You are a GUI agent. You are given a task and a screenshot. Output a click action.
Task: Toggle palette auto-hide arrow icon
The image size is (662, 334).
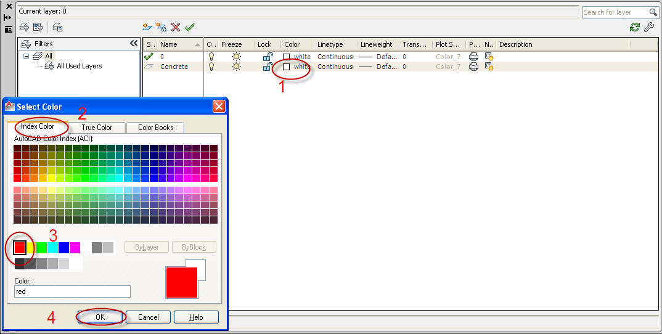click(x=7, y=18)
